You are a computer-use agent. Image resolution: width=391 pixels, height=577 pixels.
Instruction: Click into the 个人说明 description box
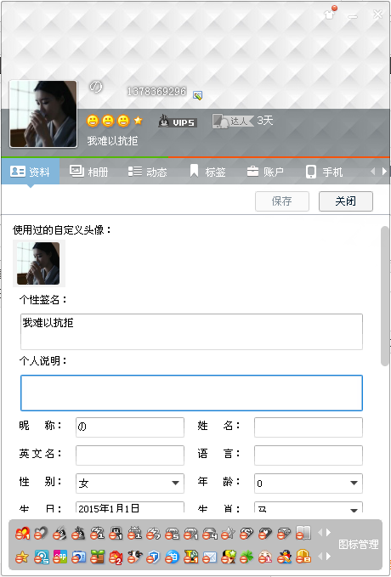click(x=191, y=393)
